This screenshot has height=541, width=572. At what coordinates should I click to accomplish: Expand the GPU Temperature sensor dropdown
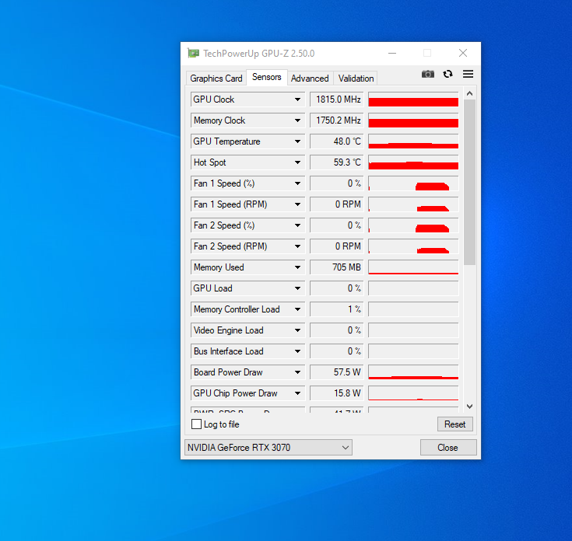click(x=297, y=141)
